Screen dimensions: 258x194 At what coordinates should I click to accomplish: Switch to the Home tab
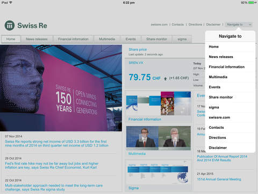11,39
